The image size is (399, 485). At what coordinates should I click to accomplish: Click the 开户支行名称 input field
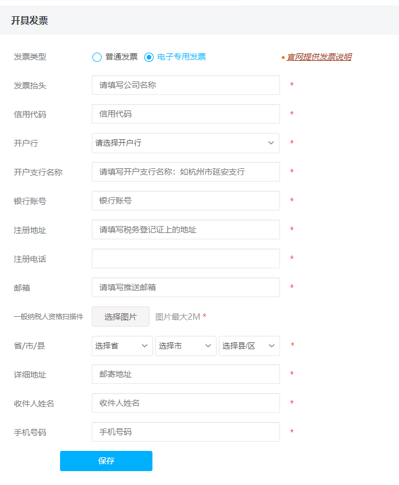(x=186, y=172)
